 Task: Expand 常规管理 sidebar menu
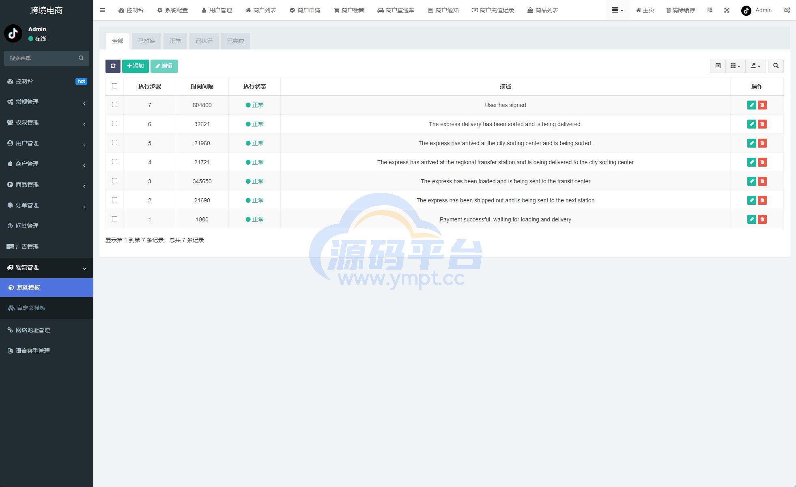[47, 102]
